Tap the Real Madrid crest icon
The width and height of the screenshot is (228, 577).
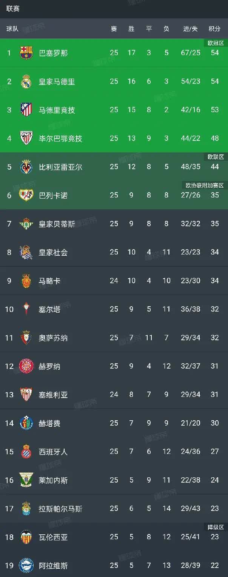click(x=26, y=82)
